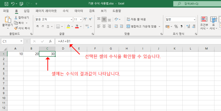221x111 pixels.
Task: Click the Undo arrow icon
Action: (x=13, y=4)
